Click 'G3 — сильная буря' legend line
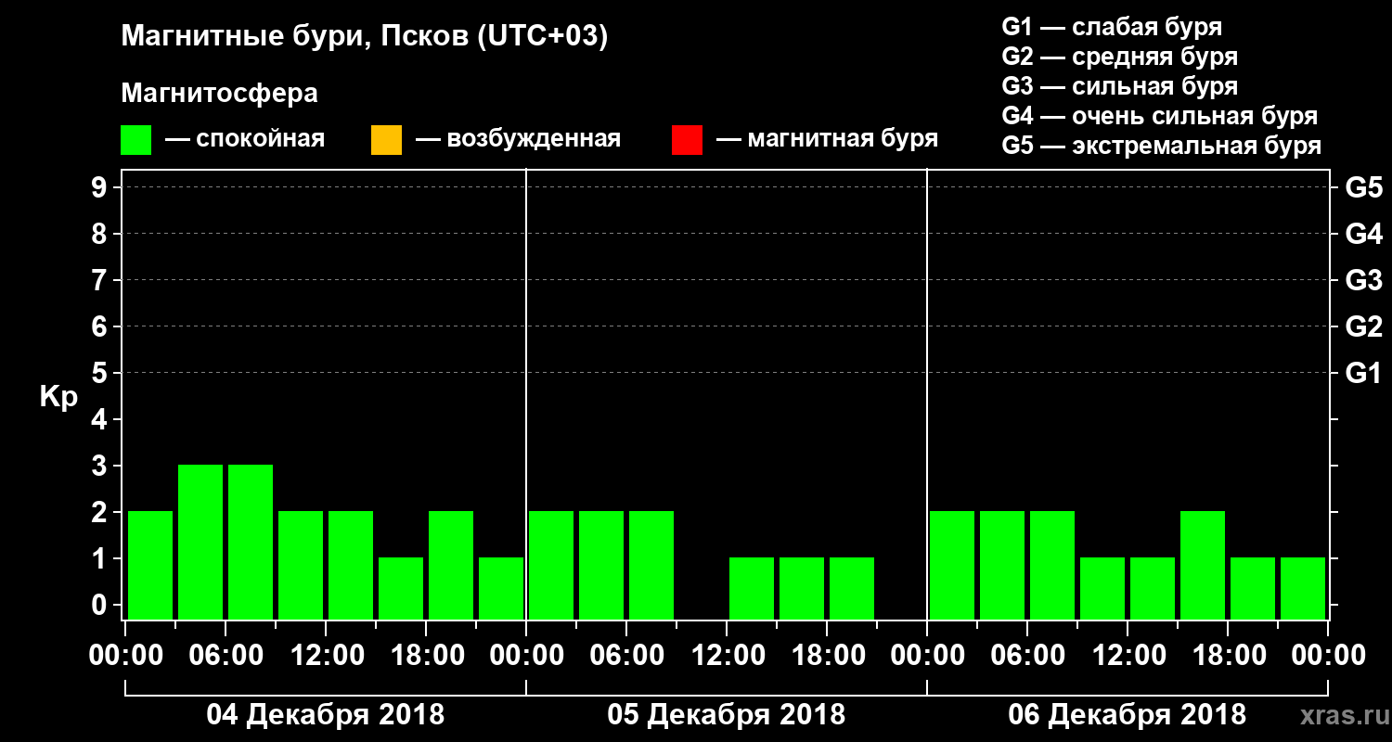 click(x=1120, y=86)
